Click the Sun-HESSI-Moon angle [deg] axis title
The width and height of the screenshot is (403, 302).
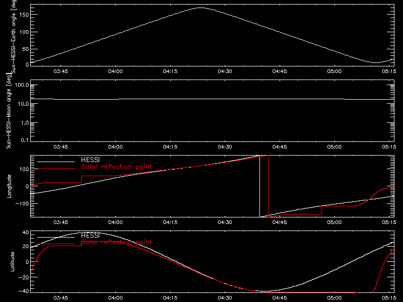coord(9,111)
